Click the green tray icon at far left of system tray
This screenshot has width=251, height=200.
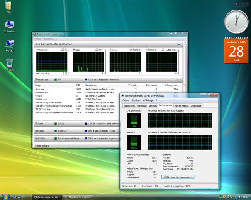tap(220, 197)
